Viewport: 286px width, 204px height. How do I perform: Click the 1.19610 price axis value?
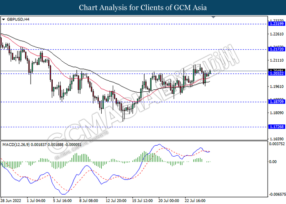click(277, 86)
